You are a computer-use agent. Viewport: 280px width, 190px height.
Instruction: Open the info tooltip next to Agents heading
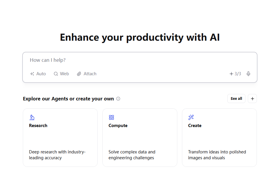[118, 99]
